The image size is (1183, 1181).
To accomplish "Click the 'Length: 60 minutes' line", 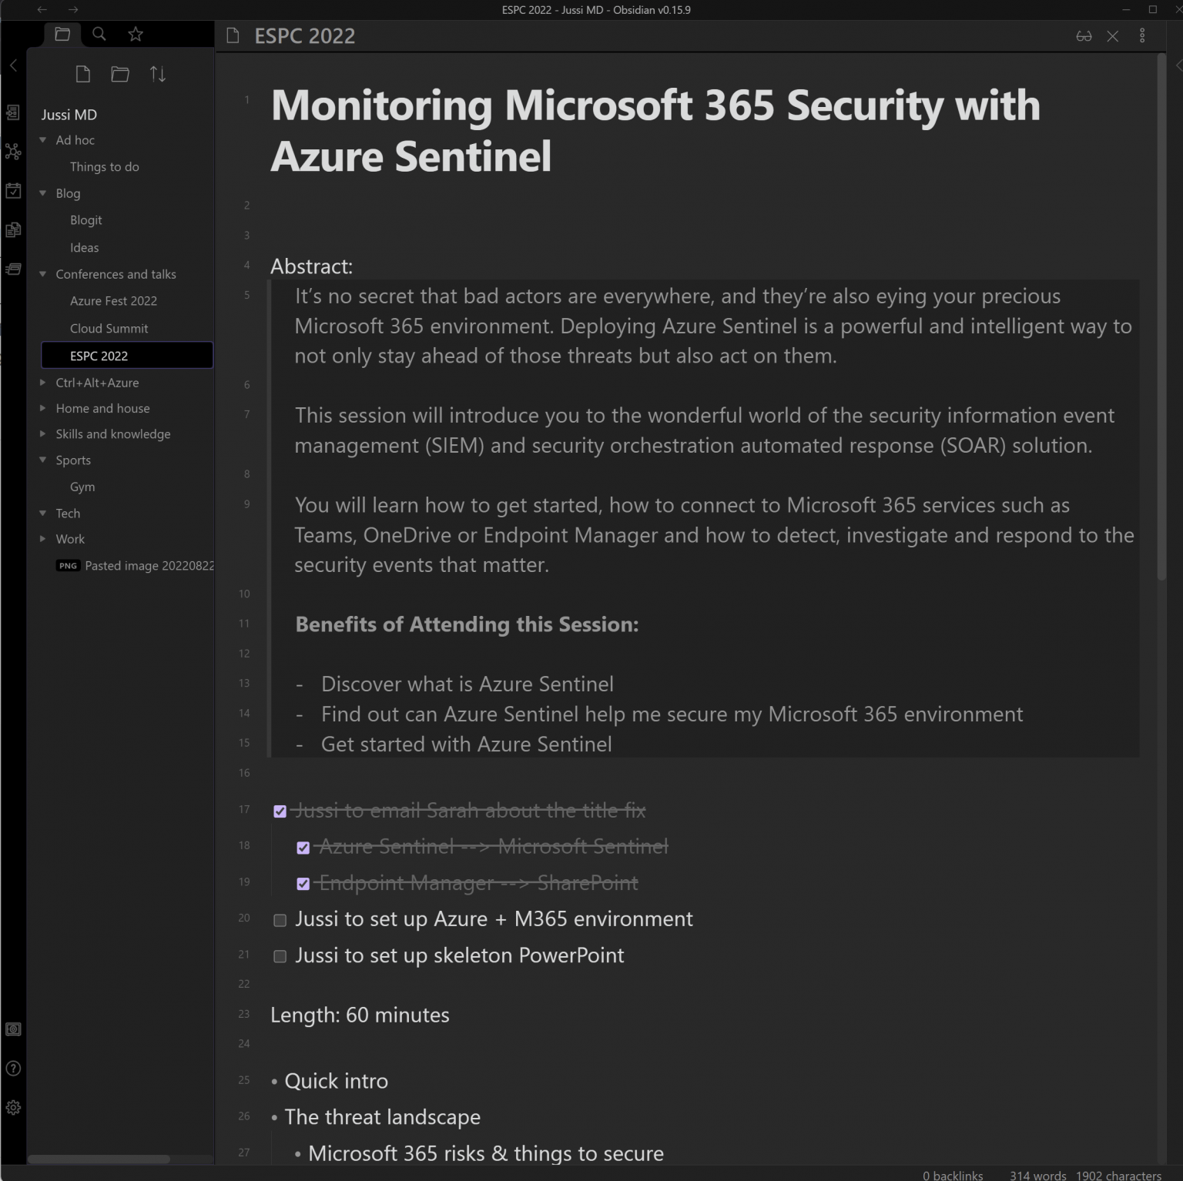I will [x=360, y=1015].
